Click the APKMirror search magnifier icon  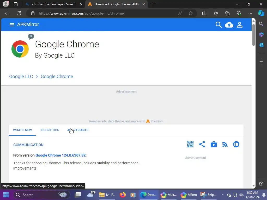pyautogui.click(x=219, y=25)
